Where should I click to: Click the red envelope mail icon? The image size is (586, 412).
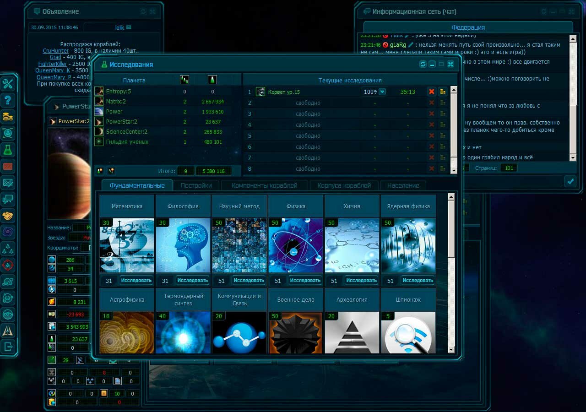coord(8,166)
